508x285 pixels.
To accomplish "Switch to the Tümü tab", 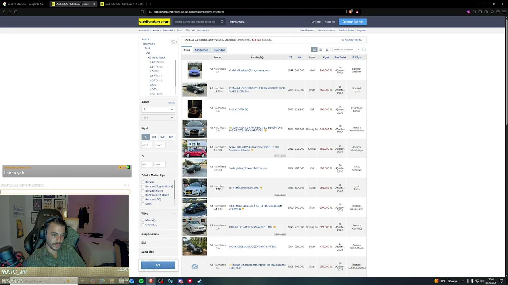I will click(x=187, y=50).
